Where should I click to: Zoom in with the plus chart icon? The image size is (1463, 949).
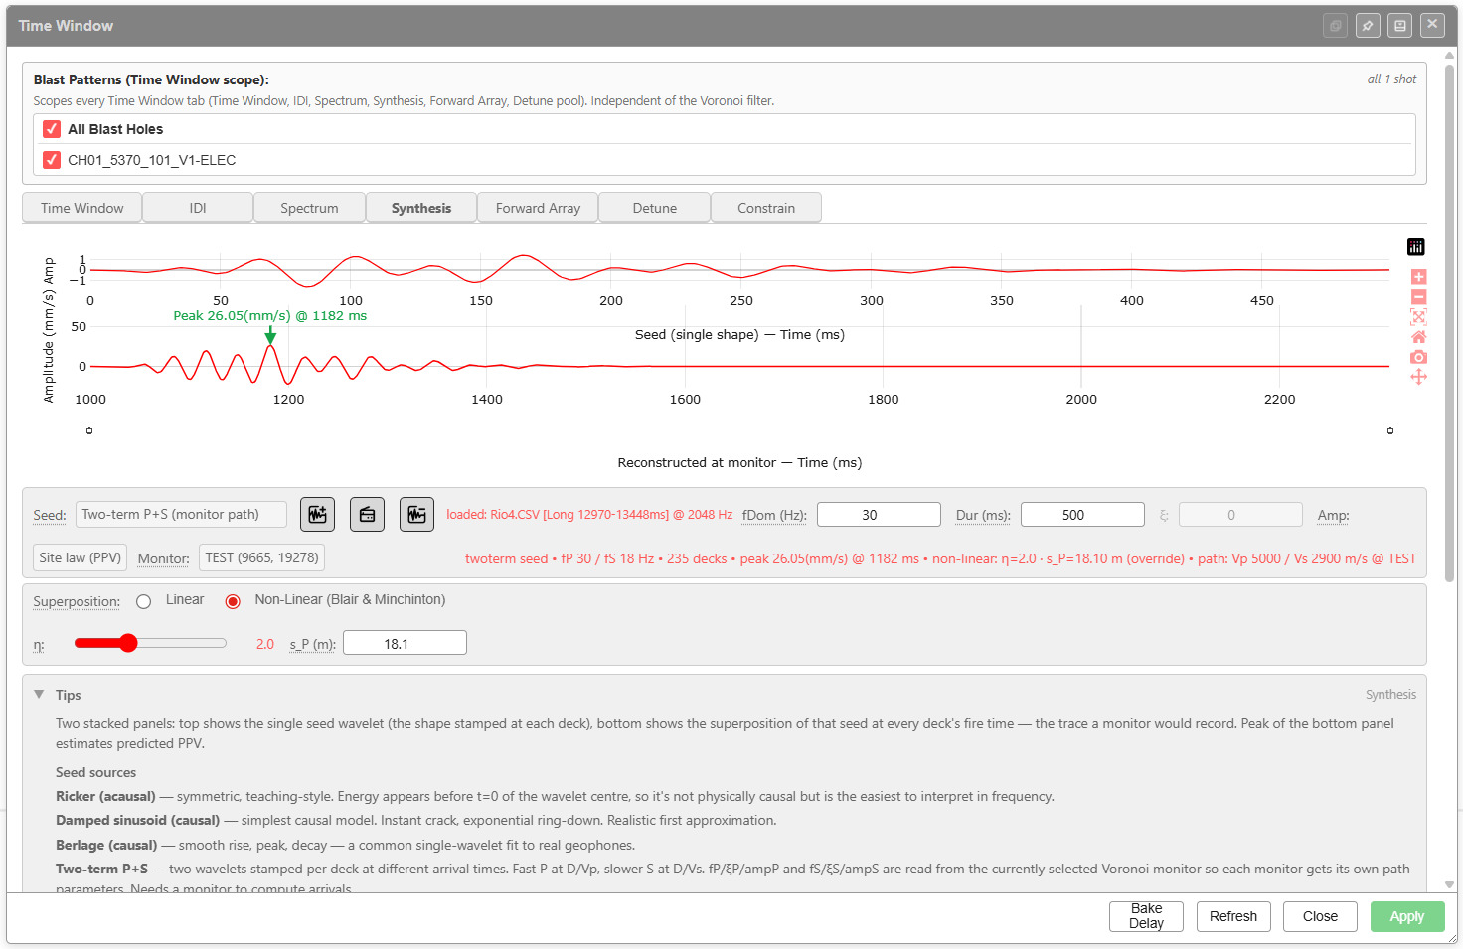(x=1418, y=277)
